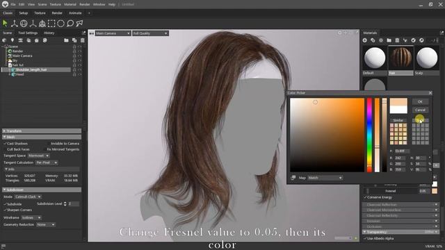Select the Sky object in scene tree
This screenshot has height=250, width=445.
[x=15, y=60]
